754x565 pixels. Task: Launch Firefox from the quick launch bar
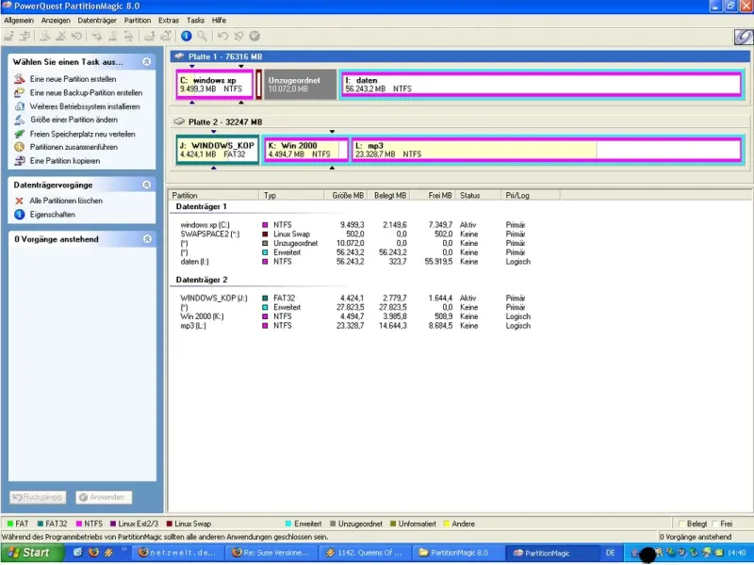93,553
